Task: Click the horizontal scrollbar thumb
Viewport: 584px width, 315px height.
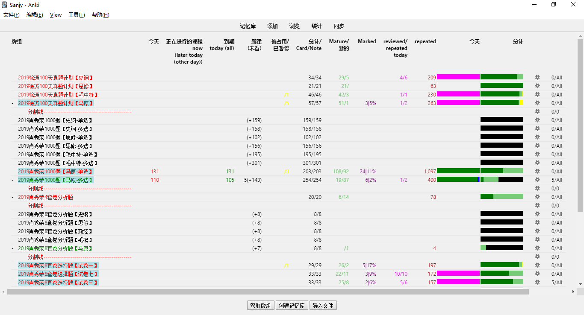Action: 268,292
